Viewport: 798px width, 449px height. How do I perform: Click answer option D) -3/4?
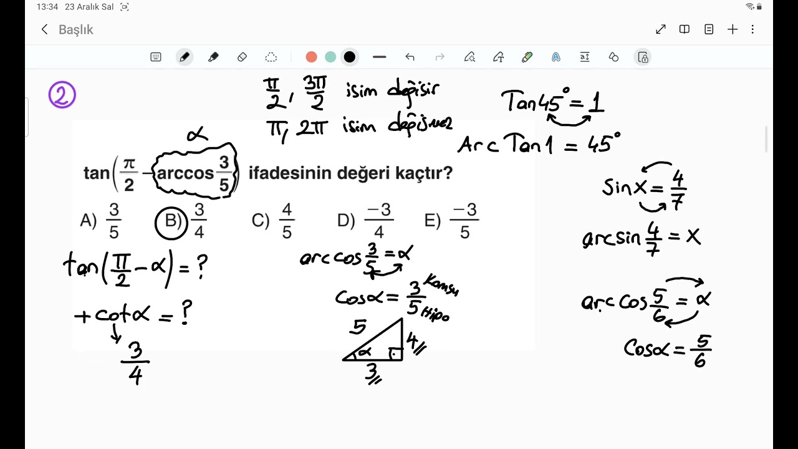click(x=365, y=221)
